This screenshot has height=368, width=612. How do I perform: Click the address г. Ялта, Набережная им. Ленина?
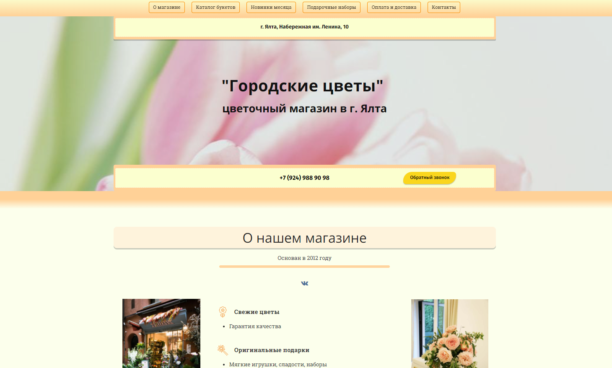304,27
